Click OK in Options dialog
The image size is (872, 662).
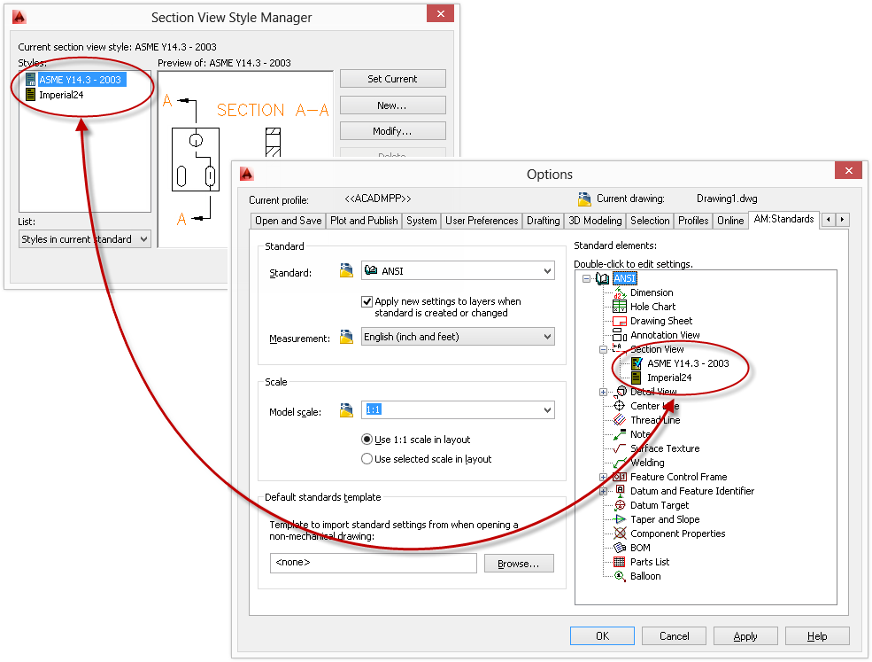[x=602, y=635]
